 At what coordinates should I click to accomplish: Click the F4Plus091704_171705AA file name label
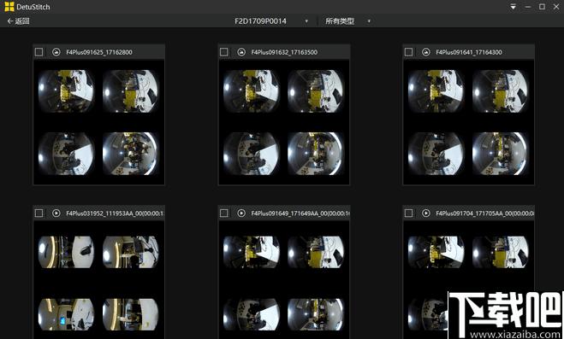485,213
